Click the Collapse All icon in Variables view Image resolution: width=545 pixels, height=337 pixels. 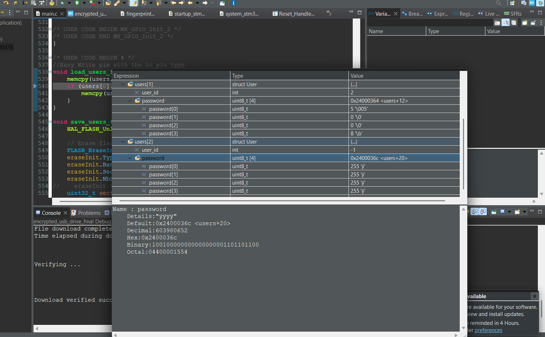click(x=514, y=22)
